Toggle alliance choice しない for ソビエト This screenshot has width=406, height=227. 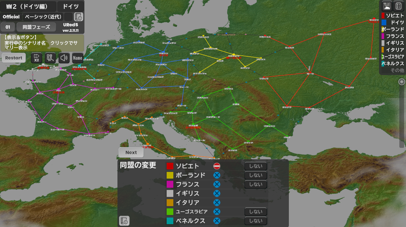[256, 166]
